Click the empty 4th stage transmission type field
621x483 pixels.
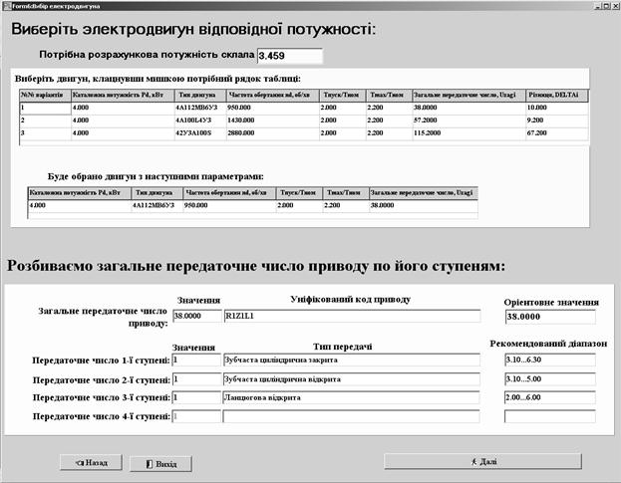[352, 416]
